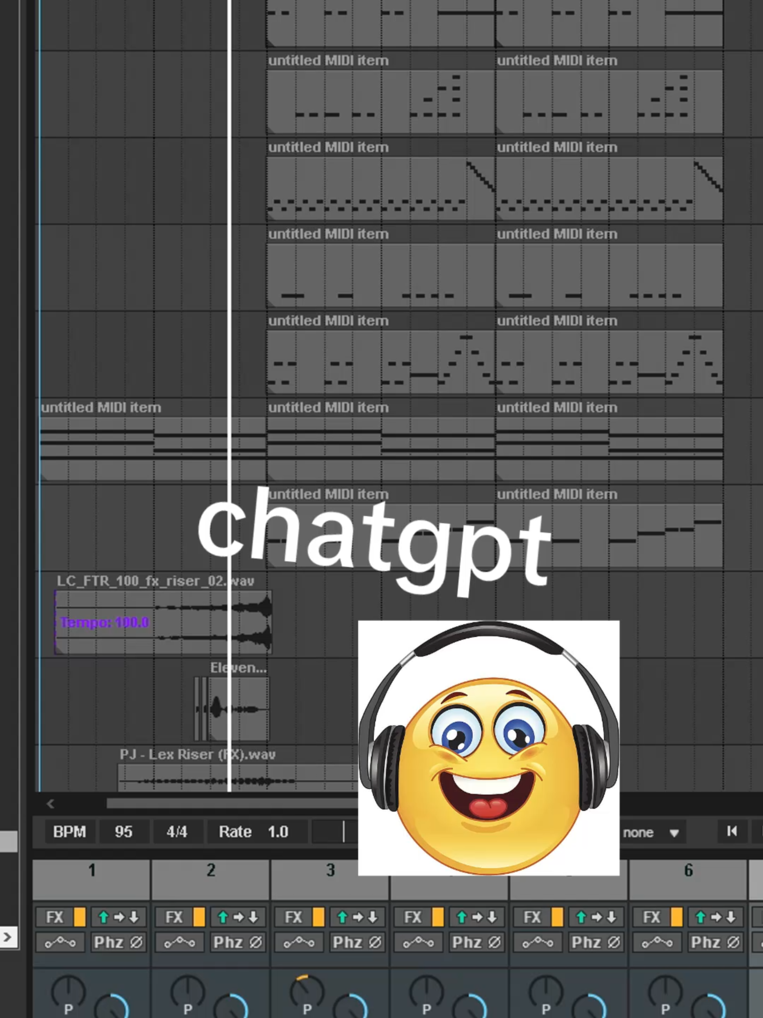Toggle FX bypass on channel 3
The height and width of the screenshot is (1018, 763).
click(318, 917)
